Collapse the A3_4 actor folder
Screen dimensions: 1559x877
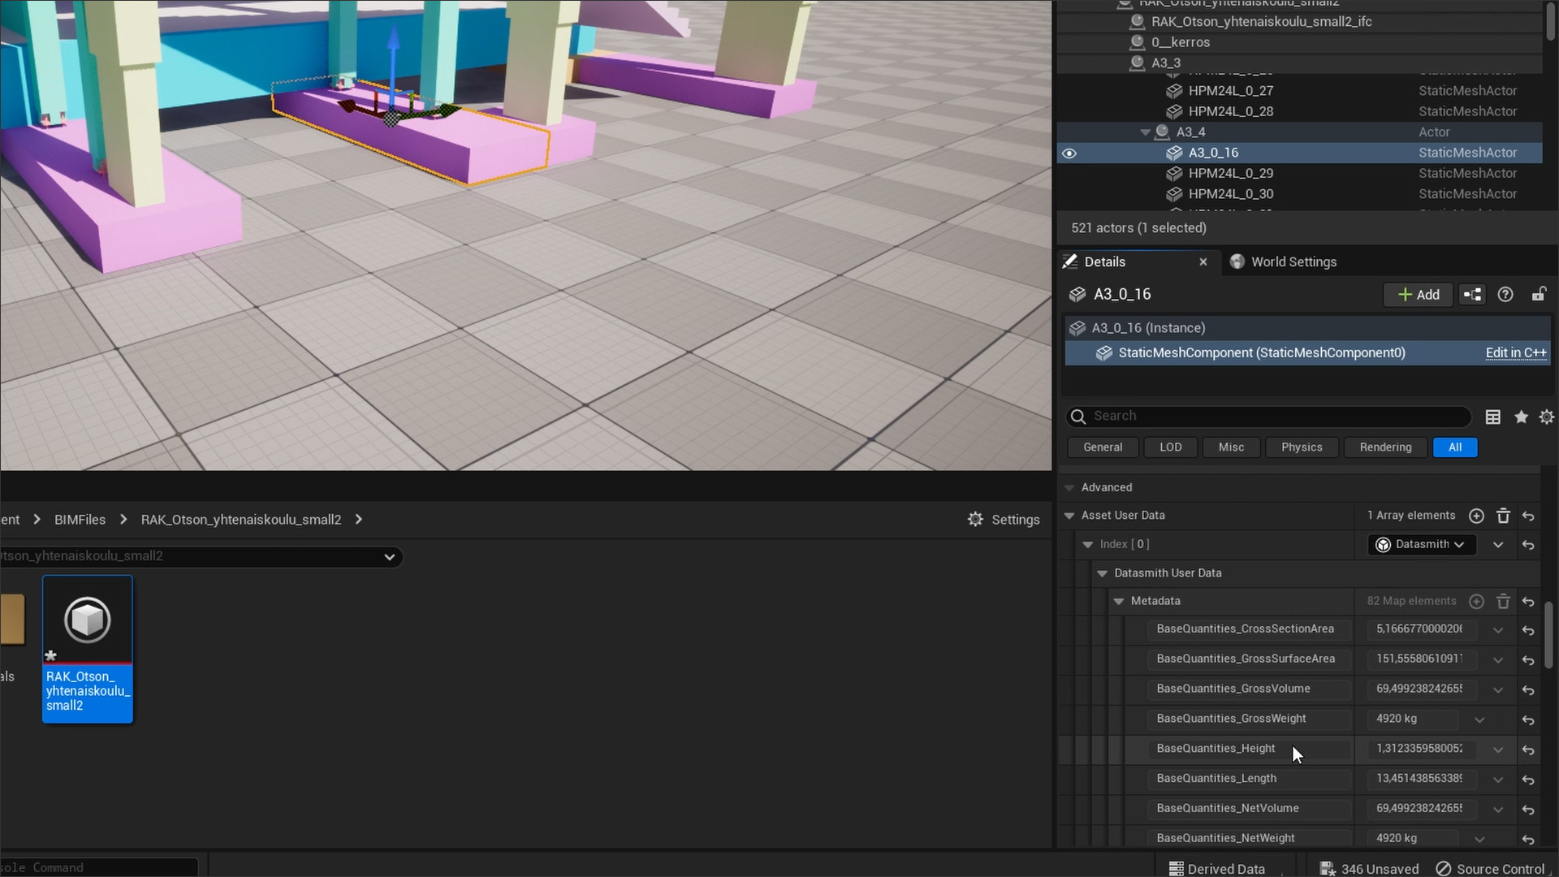pyautogui.click(x=1145, y=132)
